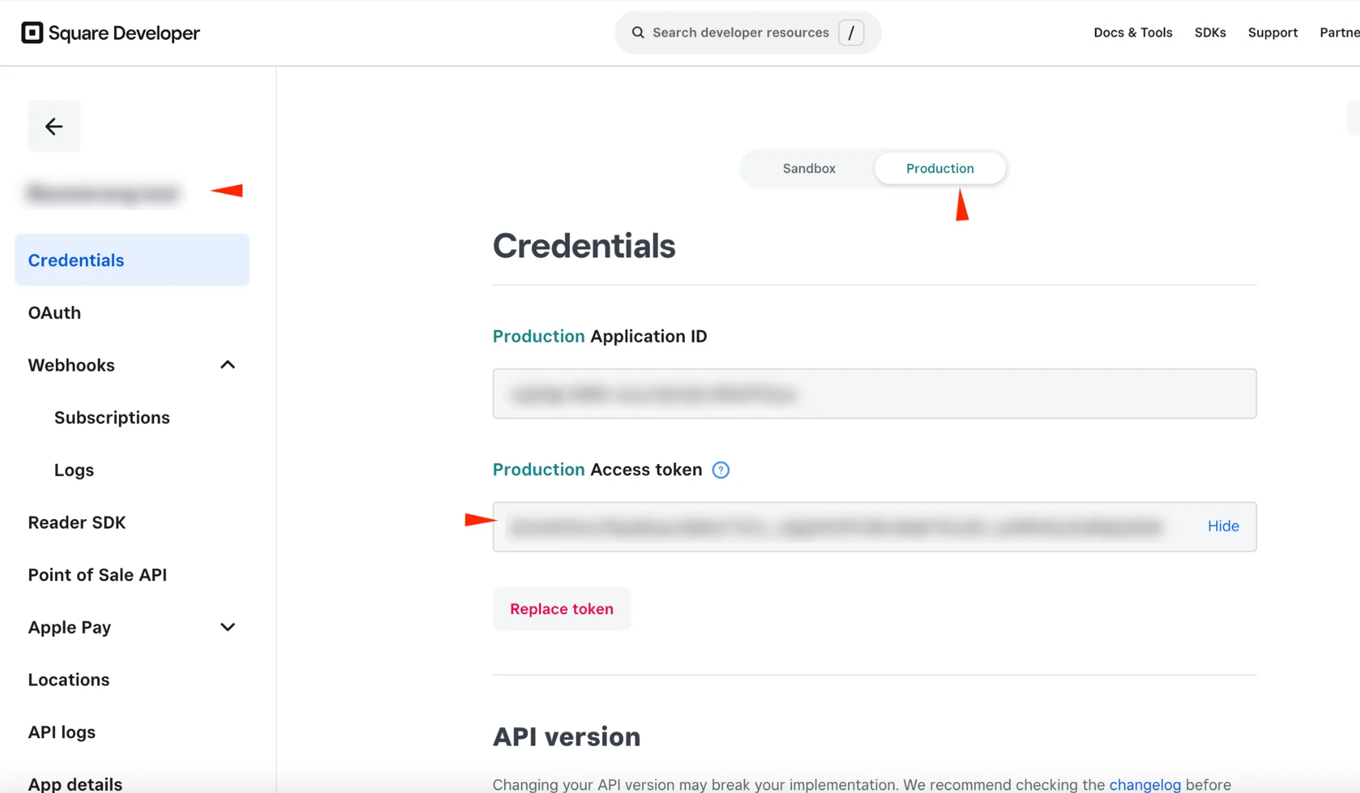1360x793 pixels.
Task: Open the access token help icon
Action: [721, 470]
